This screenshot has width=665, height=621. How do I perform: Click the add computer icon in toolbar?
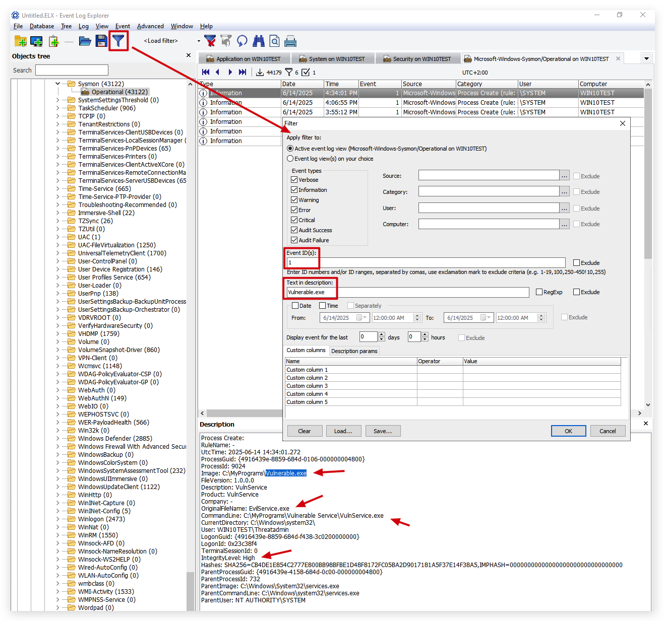pyautogui.click(x=36, y=41)
